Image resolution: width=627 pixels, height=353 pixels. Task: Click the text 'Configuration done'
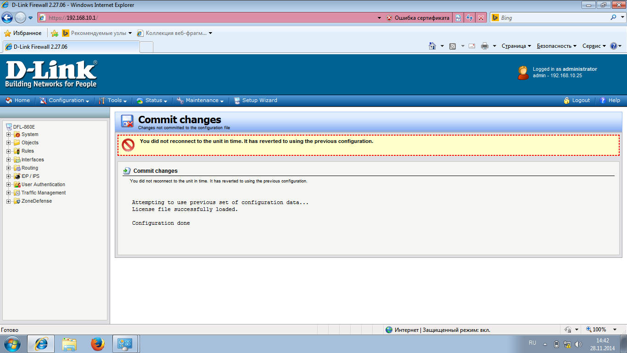pyautogui.click(x=161, y=223)
